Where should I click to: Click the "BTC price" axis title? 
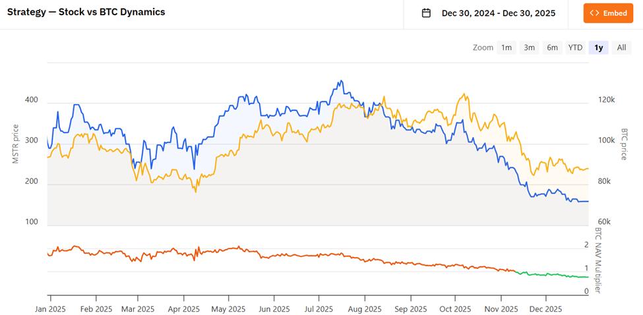coord(623,144)
